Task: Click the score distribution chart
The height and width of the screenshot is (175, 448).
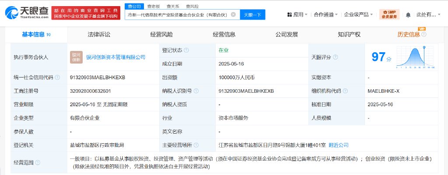Action: pos(416,57)
